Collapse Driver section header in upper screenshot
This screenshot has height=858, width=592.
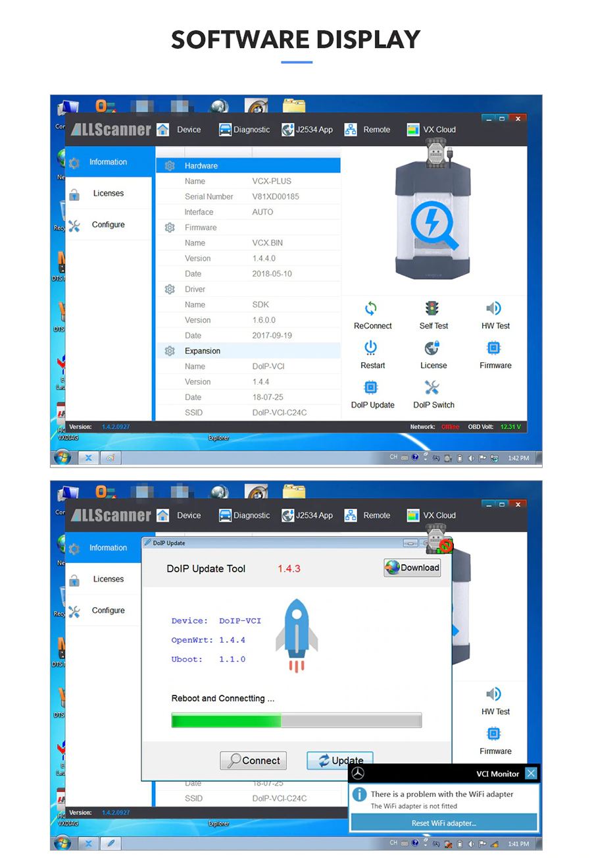tap(249, 289)
